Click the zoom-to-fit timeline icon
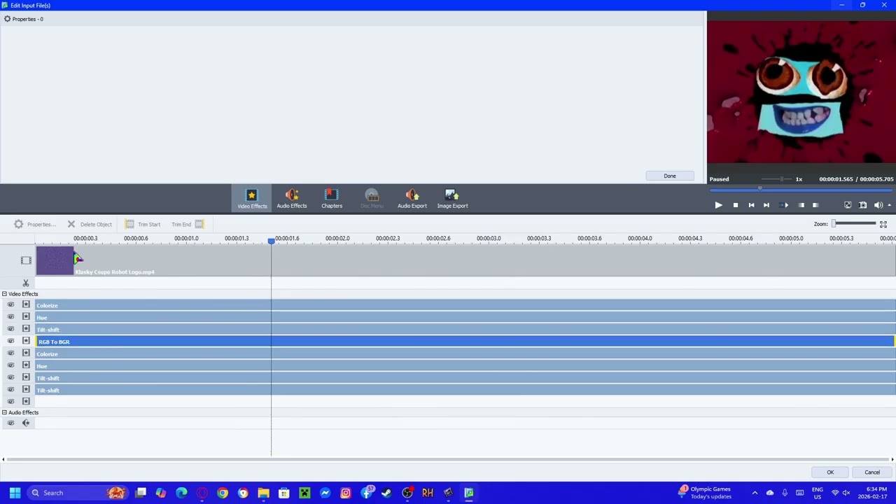This screenshot has width=896, height=504. coord(883,224)
